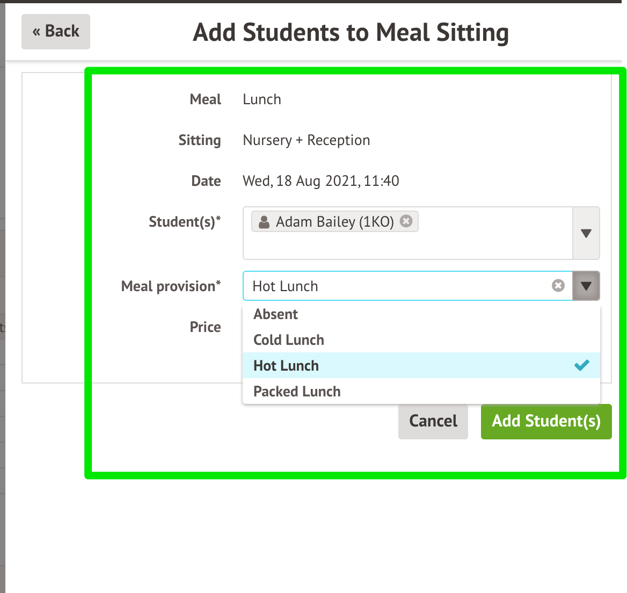The image size is (627, 593).
Task: Focus the Meal provision text field
Action: [x=397, y=286]
